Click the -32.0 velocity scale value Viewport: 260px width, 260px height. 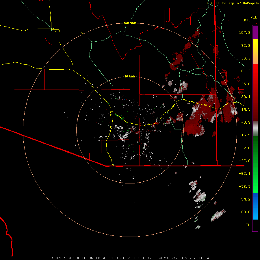245,148
